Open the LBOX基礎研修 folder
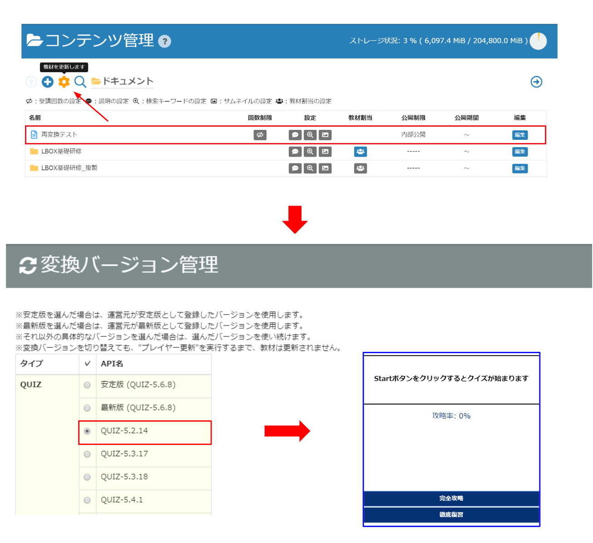 click(61, 151)
